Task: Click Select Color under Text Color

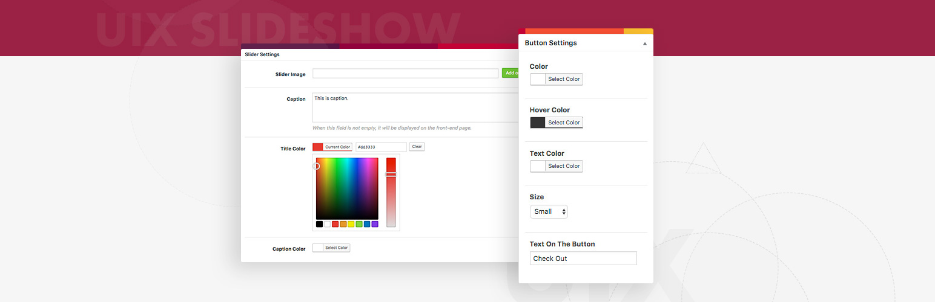Action: point(564,166)
